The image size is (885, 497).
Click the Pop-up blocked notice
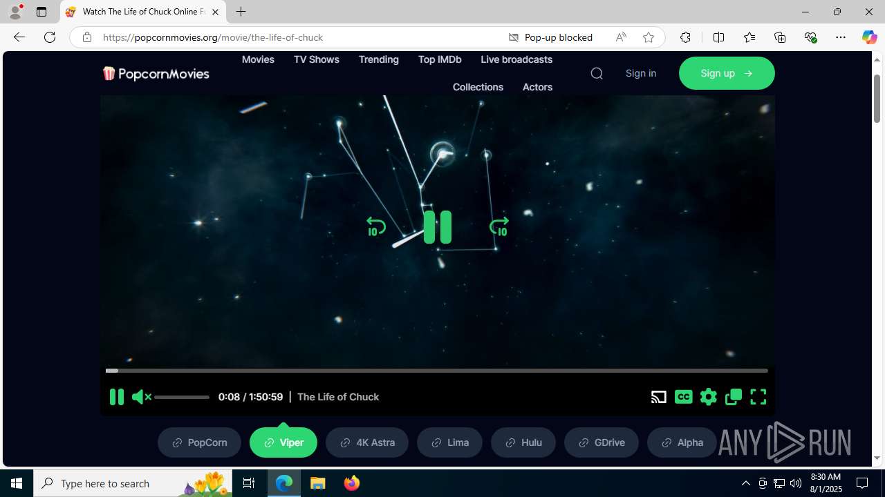551,37
